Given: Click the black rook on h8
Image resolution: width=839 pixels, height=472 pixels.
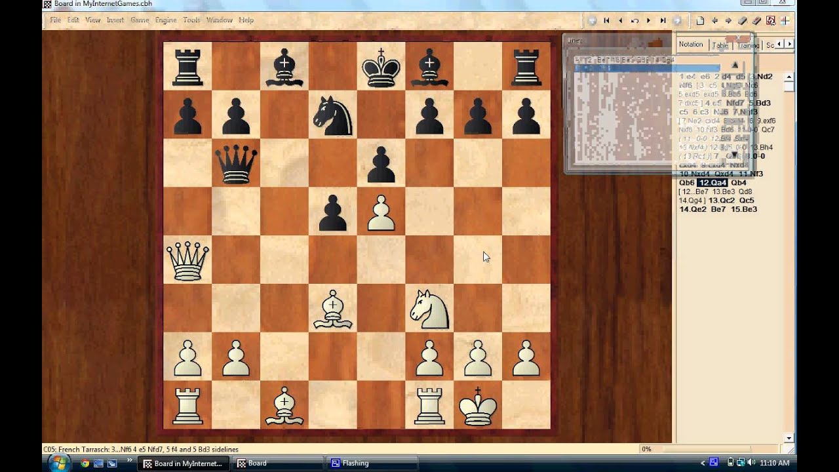Looking at the screenshot, I should 526,68.
